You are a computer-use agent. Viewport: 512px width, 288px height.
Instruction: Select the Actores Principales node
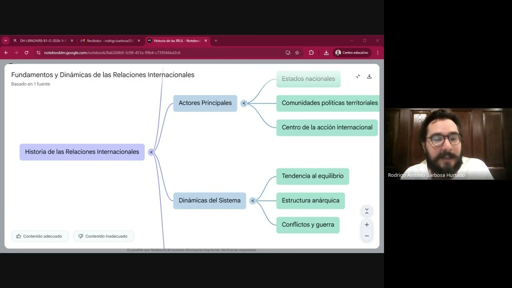pyautogui.click(x=205, y=103)
